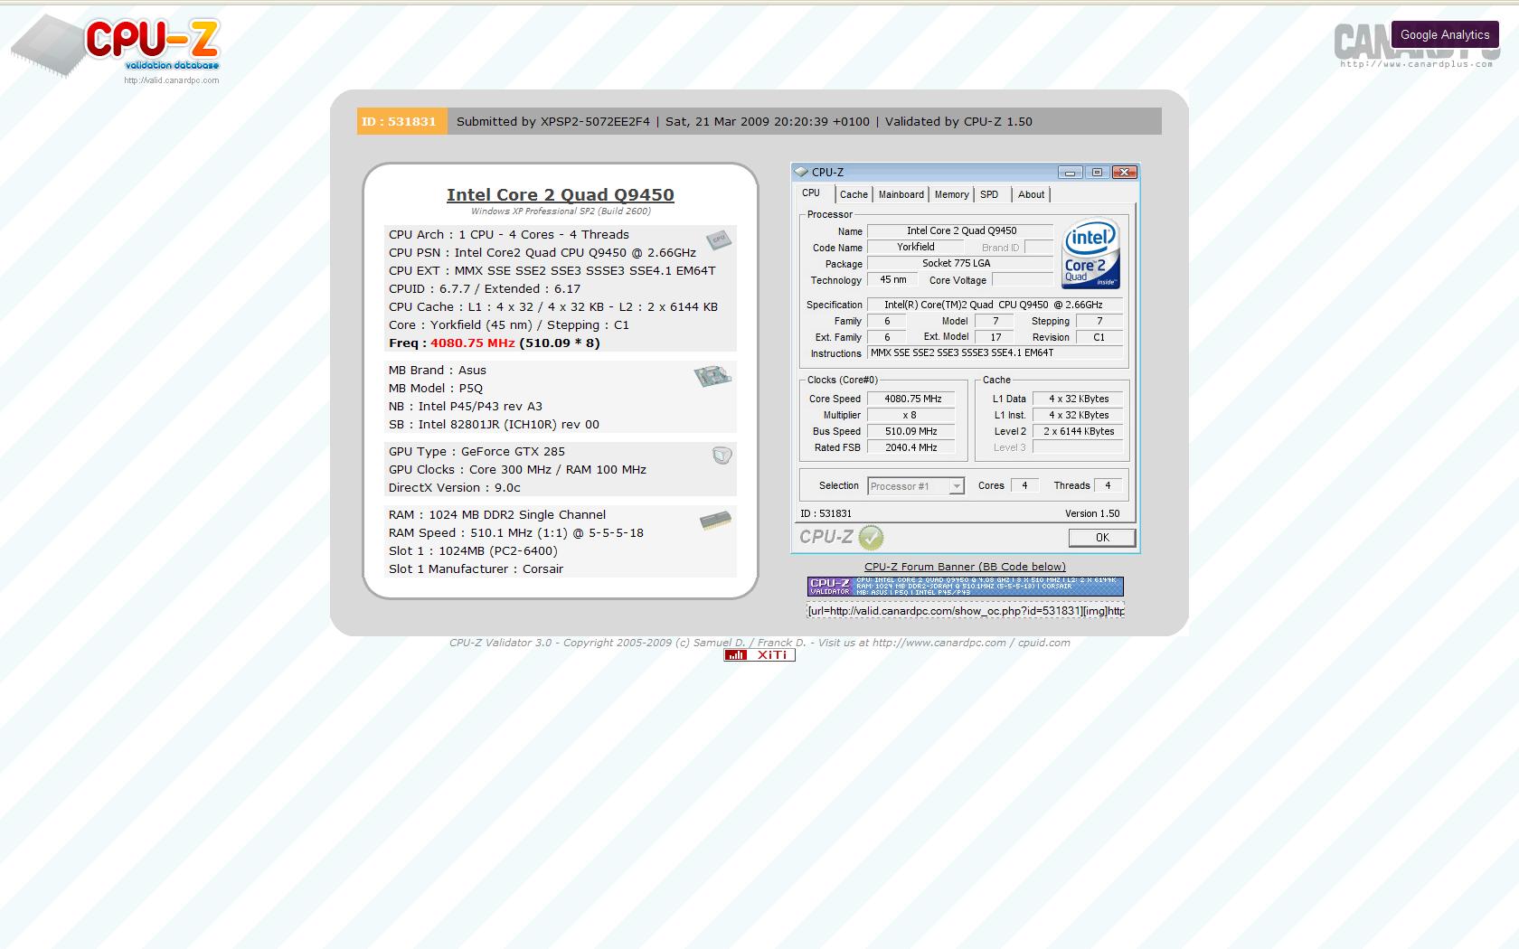Click the RAM stick icon beside RAM info
Viewport: 1519px width, 949px height.
pyautogui.click(x=715, y=521)
